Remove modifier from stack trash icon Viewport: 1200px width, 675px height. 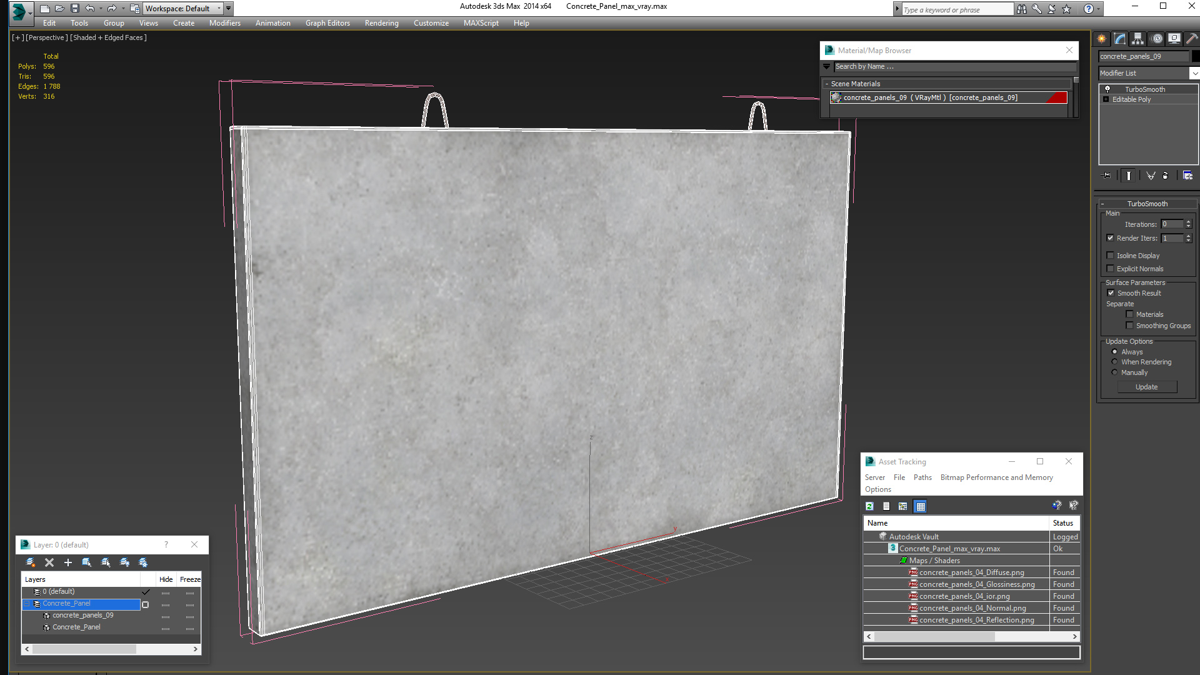point(1166,176)
